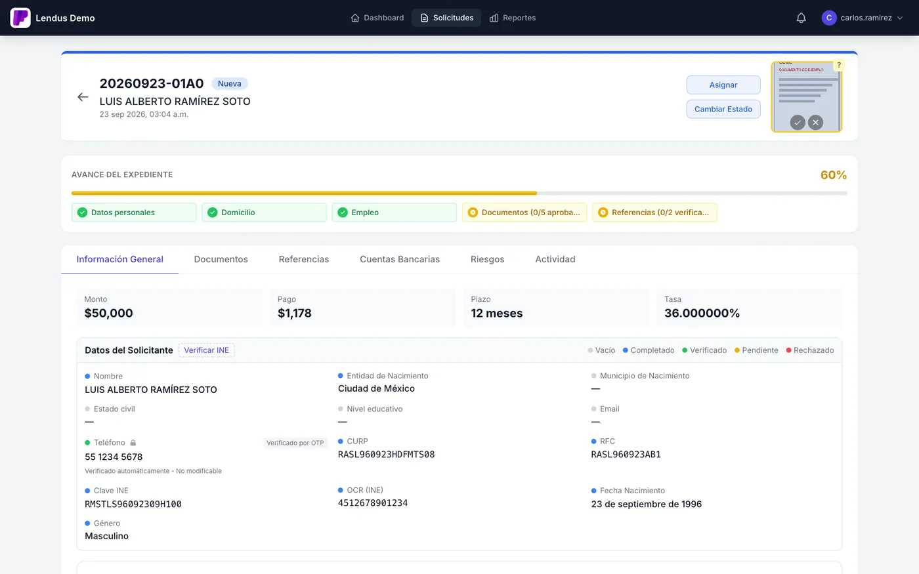Click the Tasa value 36.000000%
The height and width of the screenshot is (574, 919).
click(702, 314)
